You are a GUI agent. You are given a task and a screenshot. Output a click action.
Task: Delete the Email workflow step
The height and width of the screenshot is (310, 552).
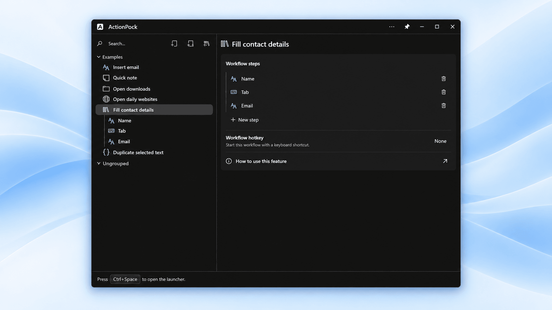[x=444, y=106]
